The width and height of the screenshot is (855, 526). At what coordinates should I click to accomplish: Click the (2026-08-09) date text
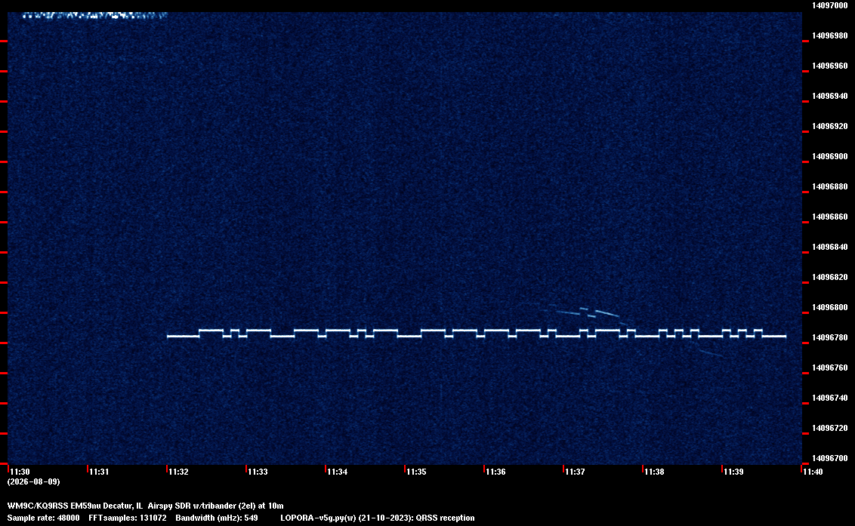click(x=34, y=481)
